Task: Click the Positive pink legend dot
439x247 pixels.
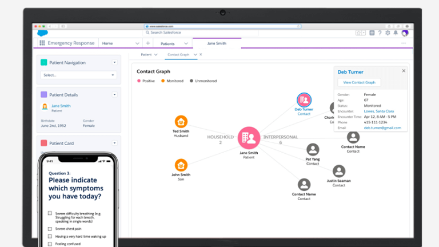Action: coord(139,81)
